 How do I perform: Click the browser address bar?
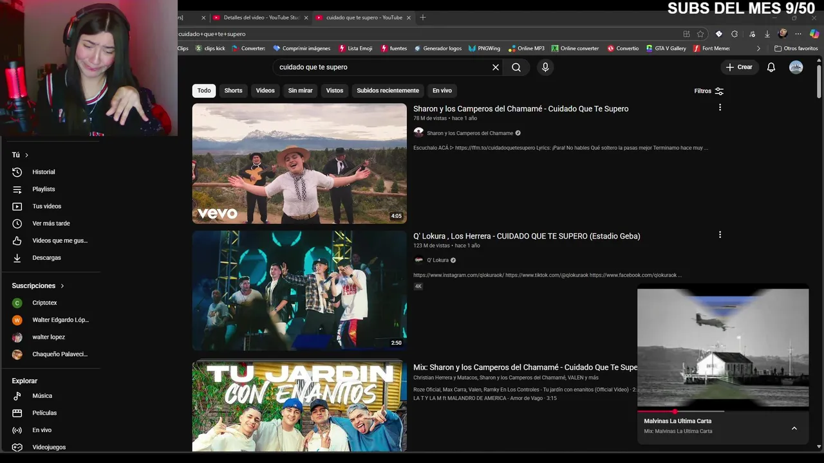click(x=425, y=33)
